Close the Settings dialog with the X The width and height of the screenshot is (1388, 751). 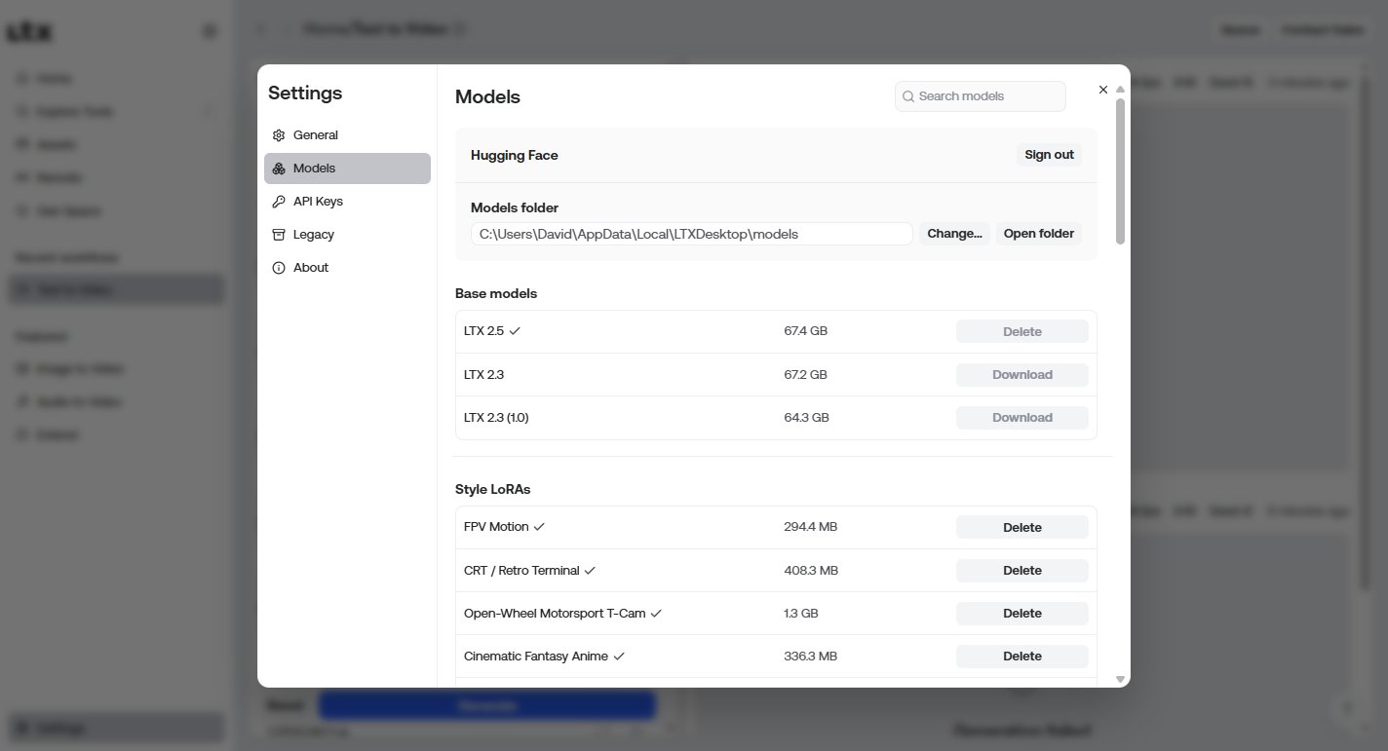click(1102, 90)
